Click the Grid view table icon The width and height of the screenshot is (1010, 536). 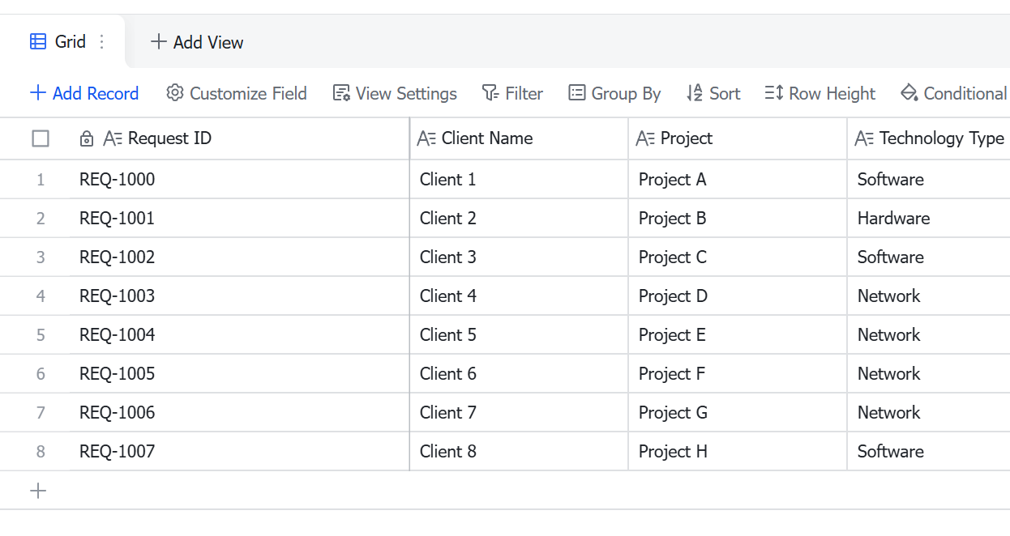pyautogui.click(x=38, y=42)
